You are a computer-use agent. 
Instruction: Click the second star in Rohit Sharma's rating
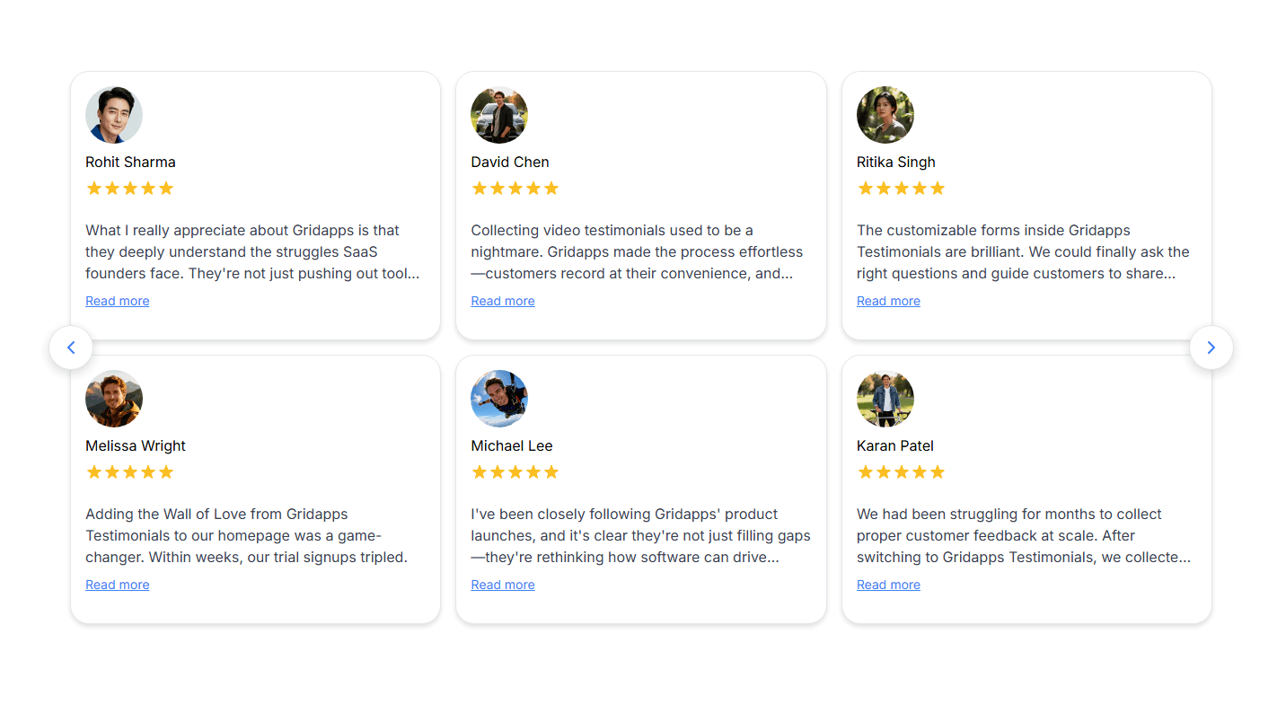pos(112,188)
